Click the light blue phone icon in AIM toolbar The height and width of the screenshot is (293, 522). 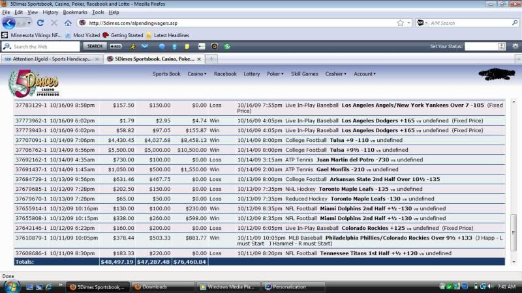click(x=174, y=46)
